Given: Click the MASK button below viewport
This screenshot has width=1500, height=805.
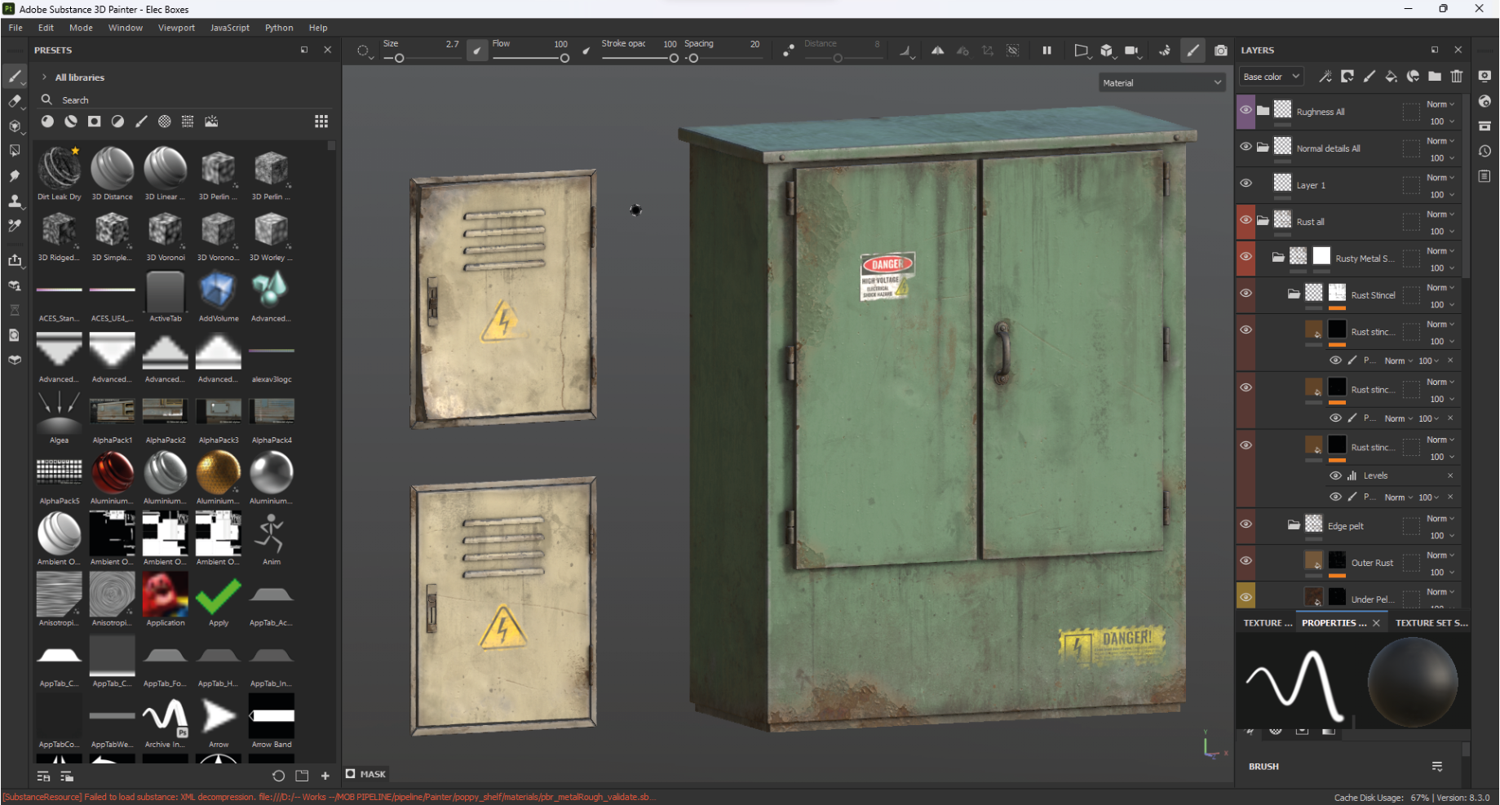Looking at the screenshot, I should [365, 774].
